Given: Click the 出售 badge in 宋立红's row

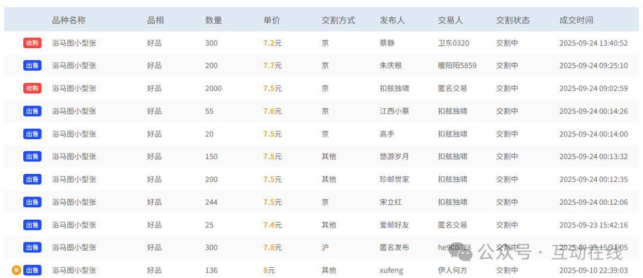Looking at the screenshot, I should [32, 202].
